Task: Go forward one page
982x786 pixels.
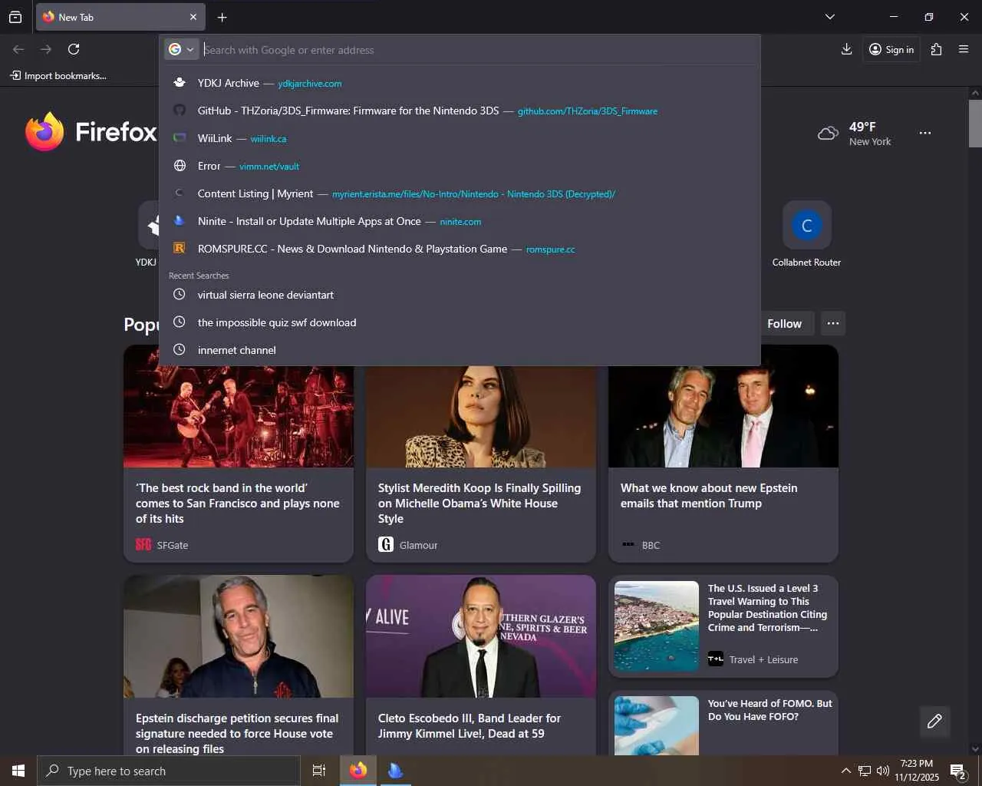Action: coord(46,49)
